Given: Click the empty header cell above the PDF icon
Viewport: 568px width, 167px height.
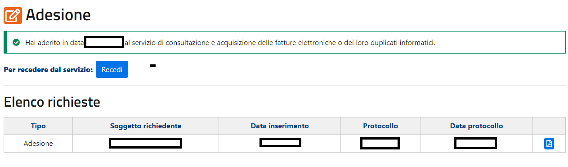Looking at the screenshot, I should coord(549,126).
